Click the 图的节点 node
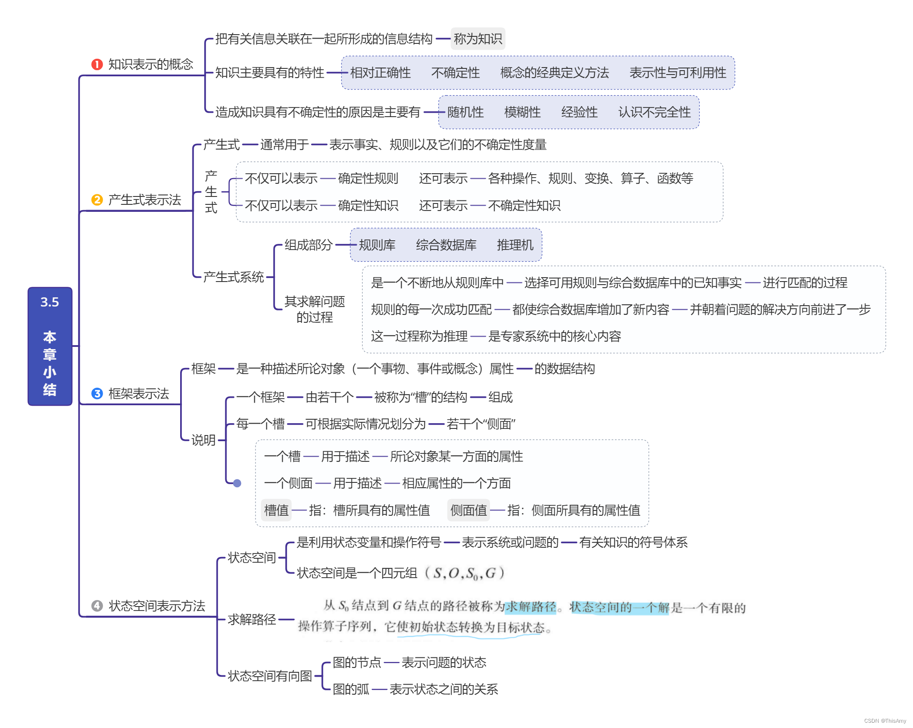The image size is (913, 728). pos(357,663)
